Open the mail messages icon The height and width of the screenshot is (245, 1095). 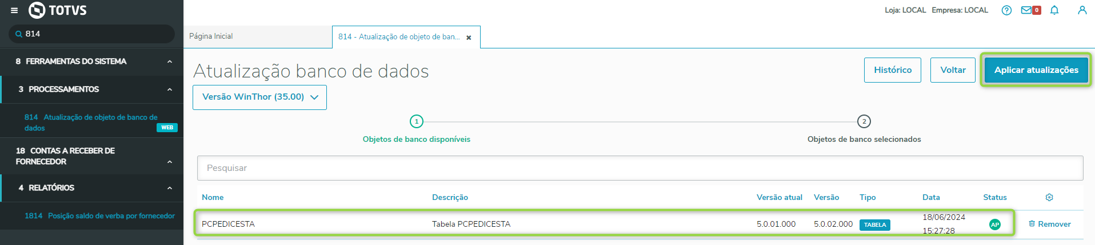click(x=1026, y=10)
